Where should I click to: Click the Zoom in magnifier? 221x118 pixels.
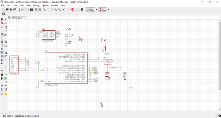(x=48, y=9)
